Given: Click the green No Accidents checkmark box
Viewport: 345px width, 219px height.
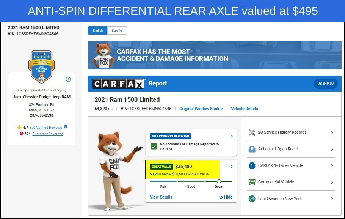Looking at the screenshot, I should [154, 146].
